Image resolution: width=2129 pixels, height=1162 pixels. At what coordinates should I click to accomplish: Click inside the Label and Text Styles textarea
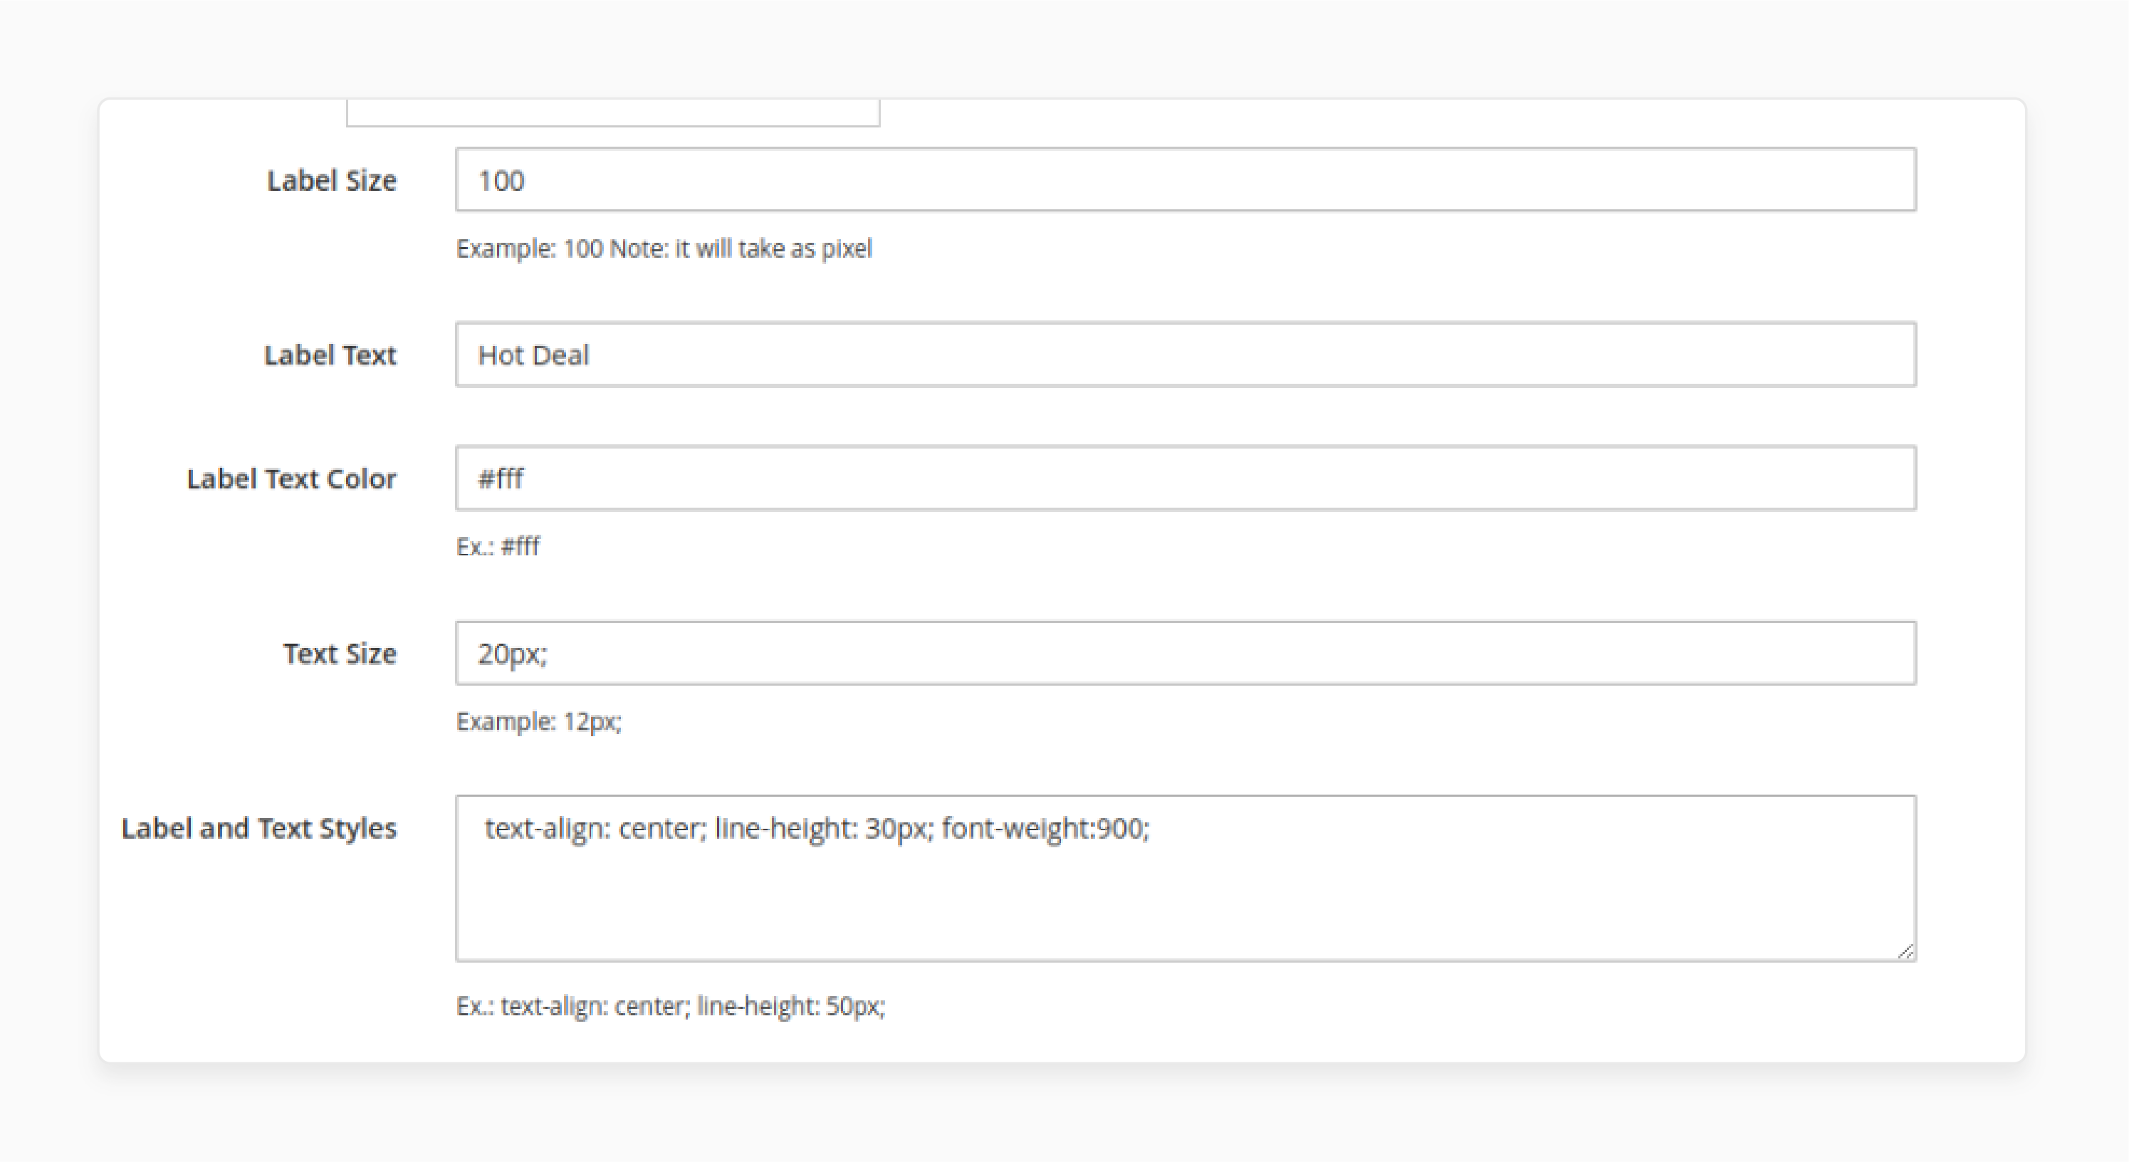(x=1185, y=879)
